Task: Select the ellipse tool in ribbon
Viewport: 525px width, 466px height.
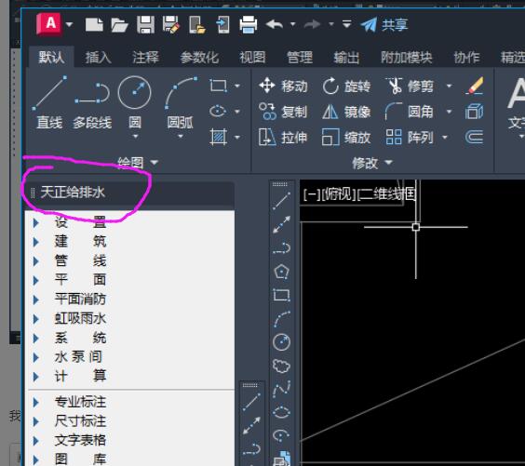Action: click(218, 111)
